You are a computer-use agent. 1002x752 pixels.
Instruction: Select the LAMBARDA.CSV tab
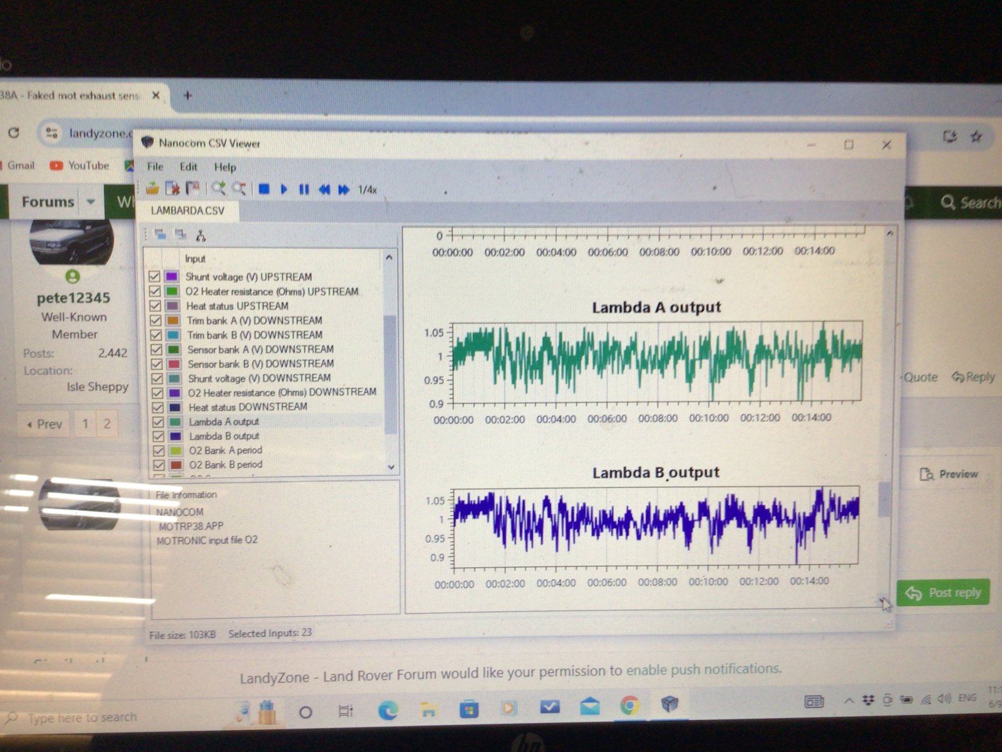187,211
